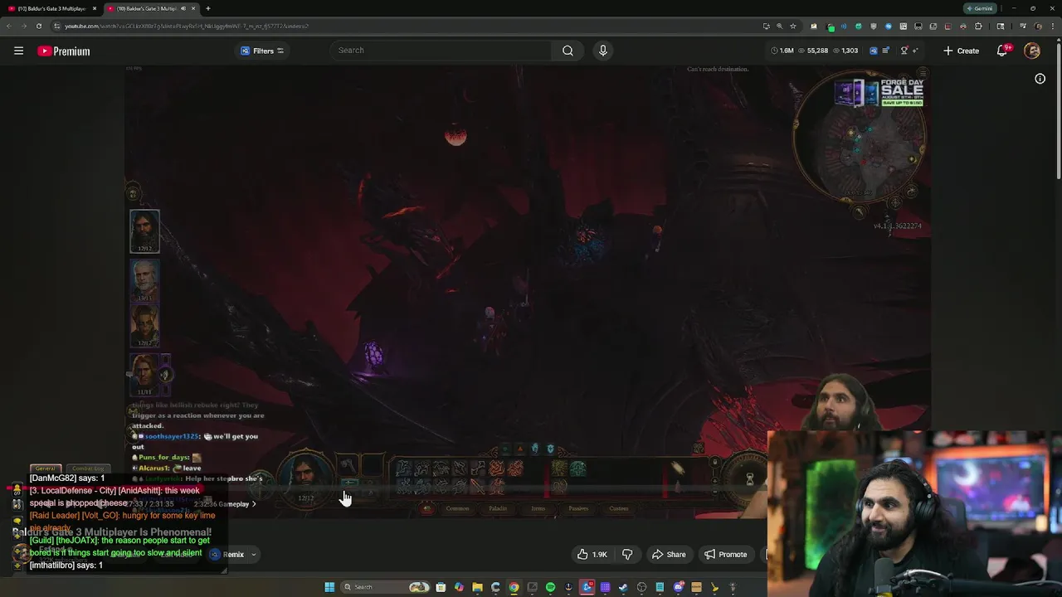Show video info via the i icon
Viewport: 1062px width, 597px height.
tap(1040, 79)
